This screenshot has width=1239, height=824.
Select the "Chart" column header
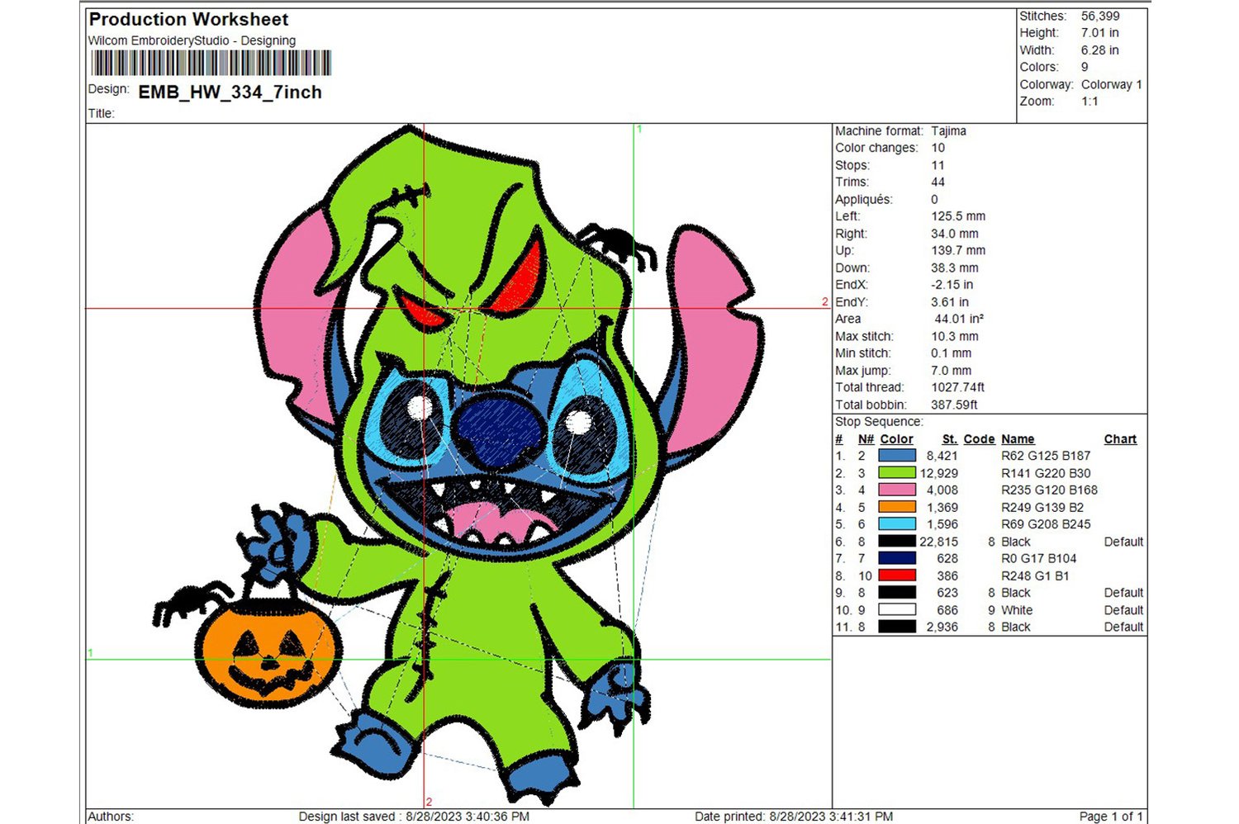pyautogui.click(x=1120, y=439)
